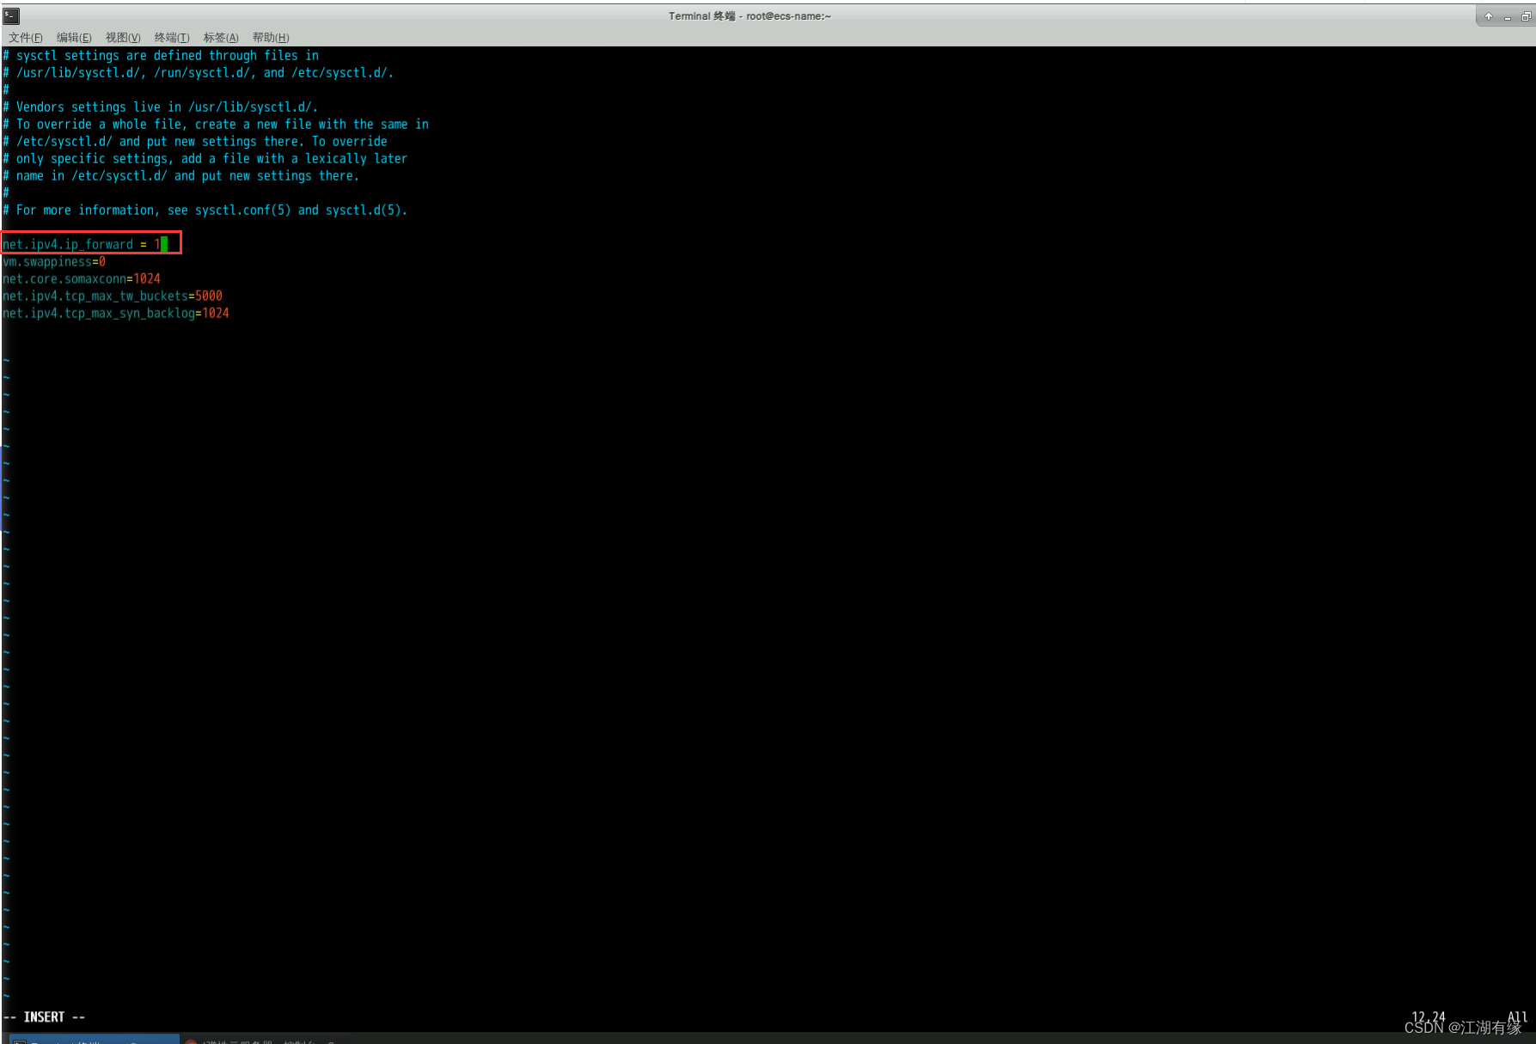Restore the Terminal window size
Image resolution: width=1536 pixels, height=1044 pixels.
(1527, 16)
